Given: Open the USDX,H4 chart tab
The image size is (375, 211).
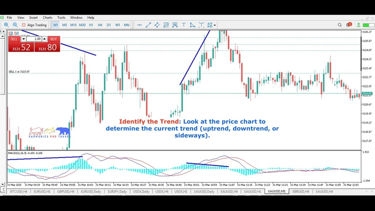Looking at the screenshot, I should (162, 191).
